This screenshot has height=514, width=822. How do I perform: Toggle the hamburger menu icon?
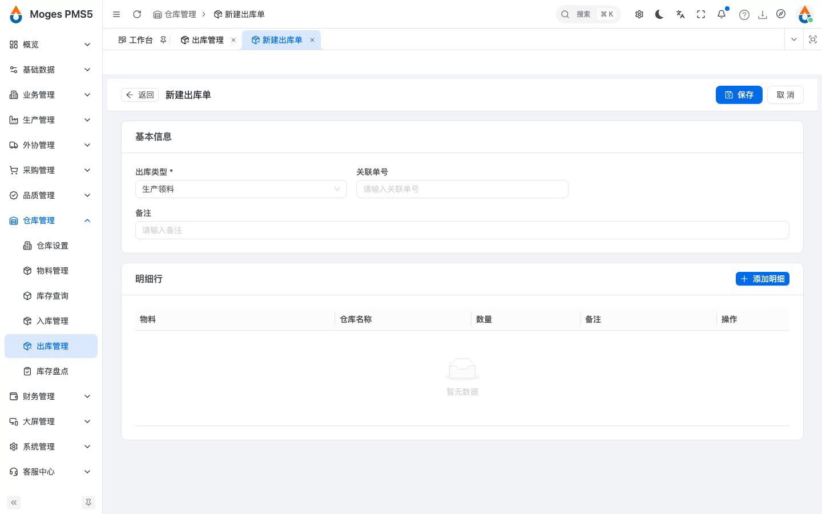point(116,14)
